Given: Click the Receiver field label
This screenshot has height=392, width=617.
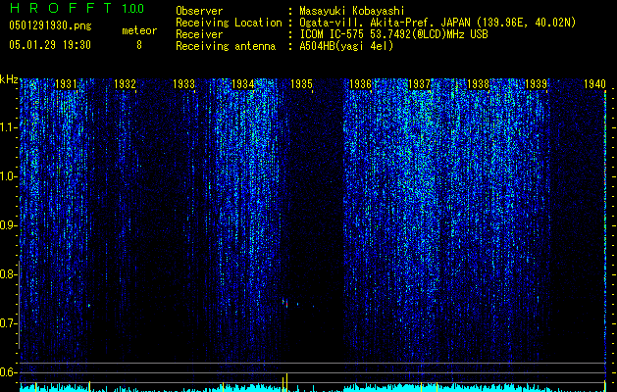Looking at the screenshot, I should coord(199,34).
